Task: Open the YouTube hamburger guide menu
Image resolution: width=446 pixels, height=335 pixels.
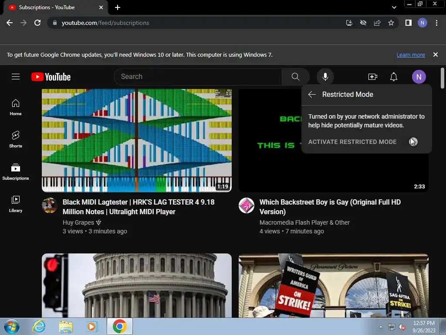Action: coord(16,77)
